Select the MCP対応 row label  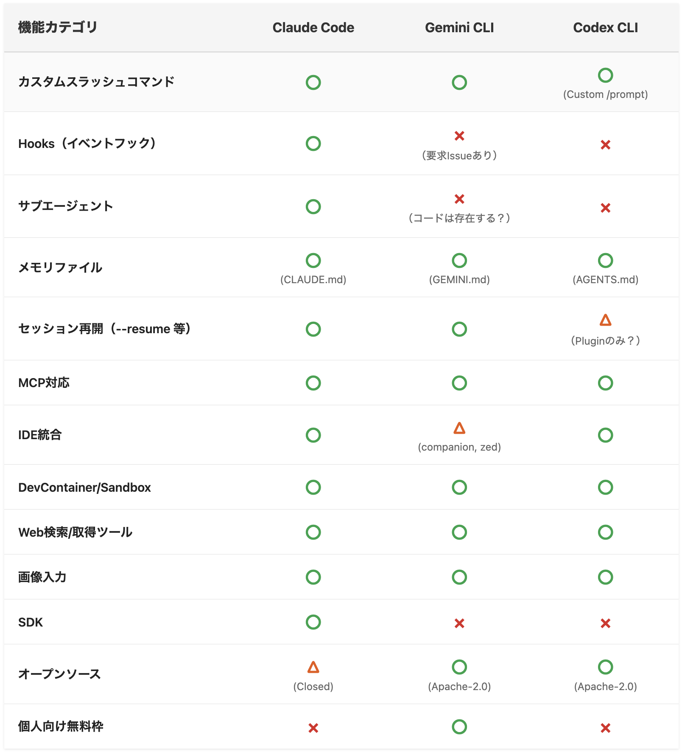click(x=44, y=383)
